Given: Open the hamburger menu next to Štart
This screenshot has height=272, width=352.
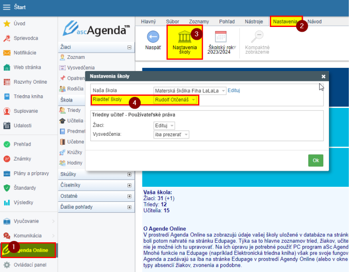Looking at the screenshot, I should coord(6,7).
